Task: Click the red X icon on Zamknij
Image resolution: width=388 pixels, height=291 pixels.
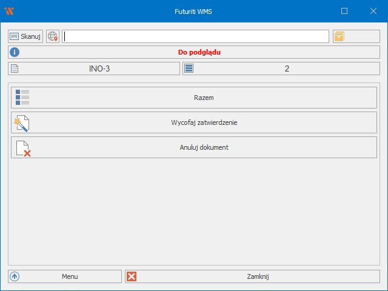Action: click(x=132, y=276)
